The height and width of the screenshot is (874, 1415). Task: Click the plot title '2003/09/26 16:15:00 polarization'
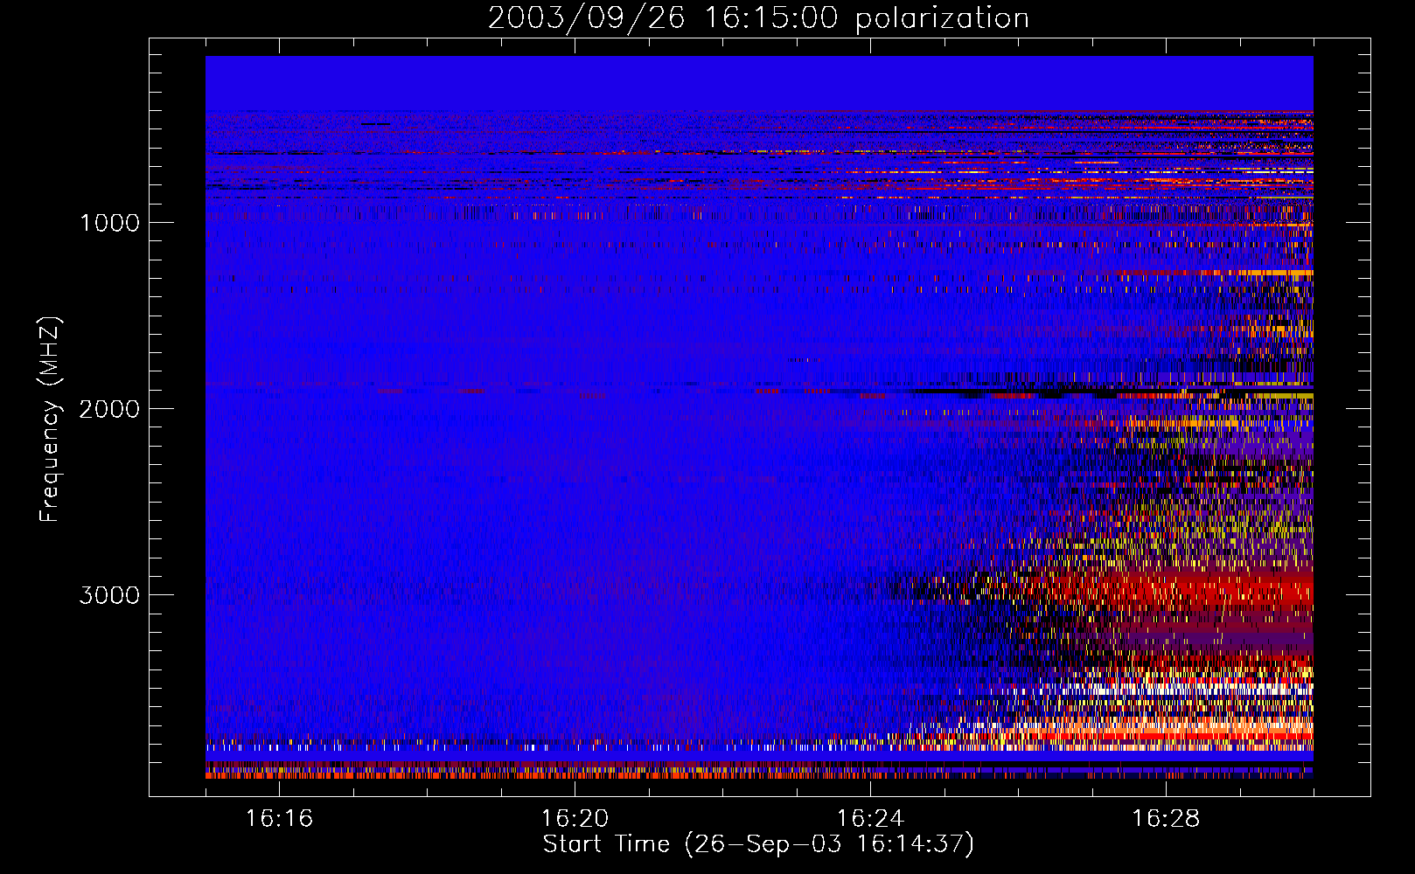click(758, 18)
